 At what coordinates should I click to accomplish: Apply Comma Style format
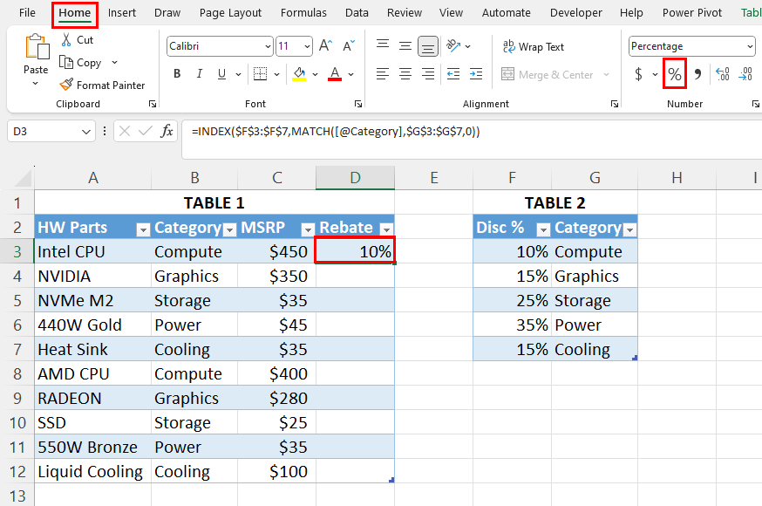[697, 74]
